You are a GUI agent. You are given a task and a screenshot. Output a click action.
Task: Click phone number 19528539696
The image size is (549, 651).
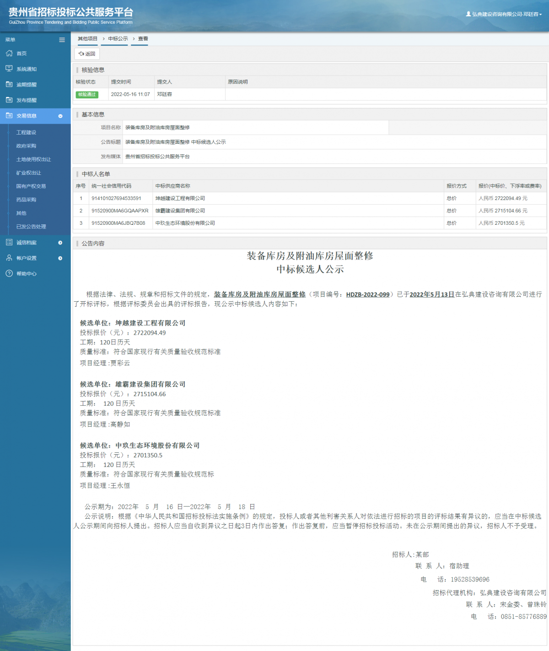(x=470, y=579)
